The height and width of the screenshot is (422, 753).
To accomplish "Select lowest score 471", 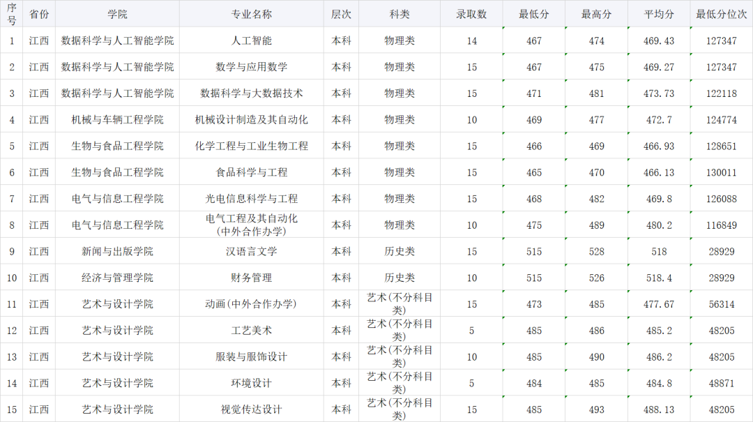I will coord(534,93).
